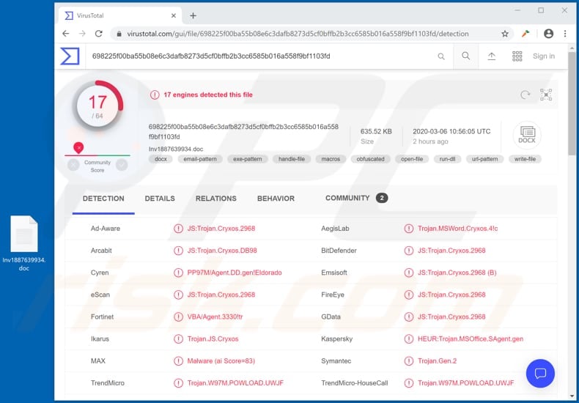This screenshot has height=403, width=579.
Task: Click the write-file tag
Action: (x=525, y=159)
